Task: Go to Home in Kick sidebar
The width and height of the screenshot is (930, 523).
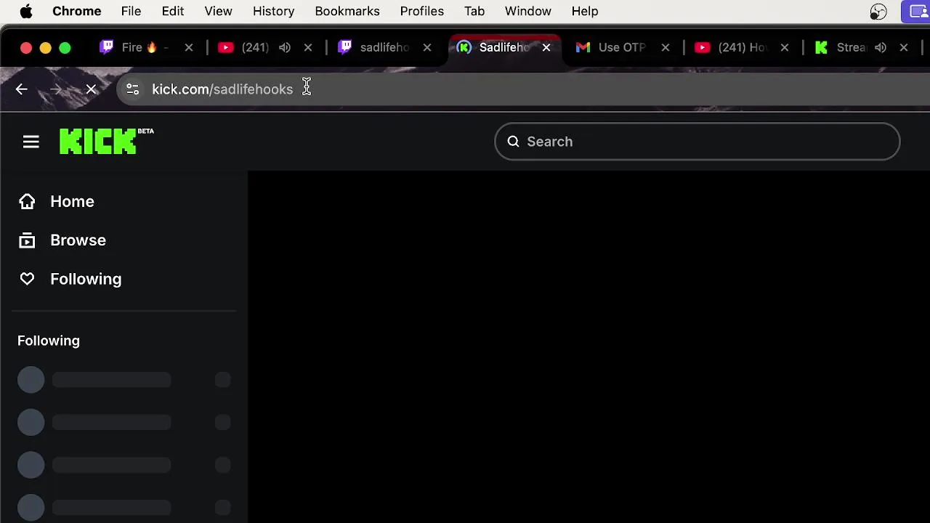Action: click(72, 201)
